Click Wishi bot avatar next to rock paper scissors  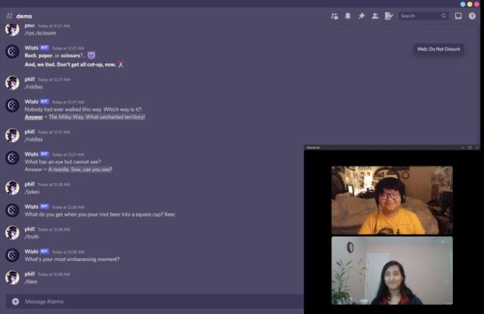coord(12,51)
